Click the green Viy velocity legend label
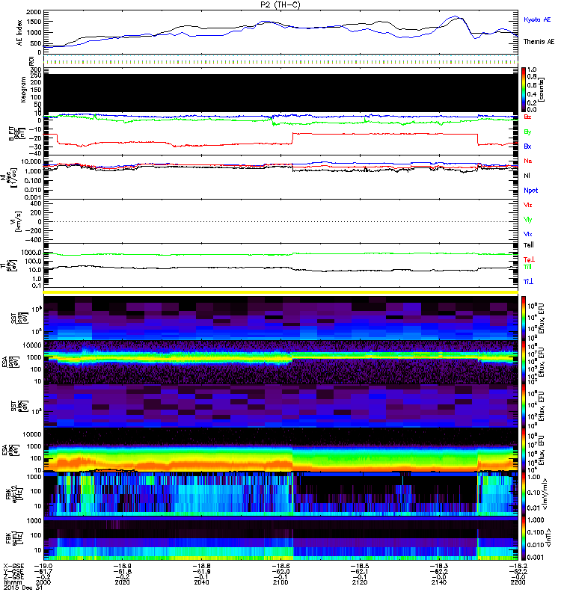The image size is (561, 598). tap(528, 220)
